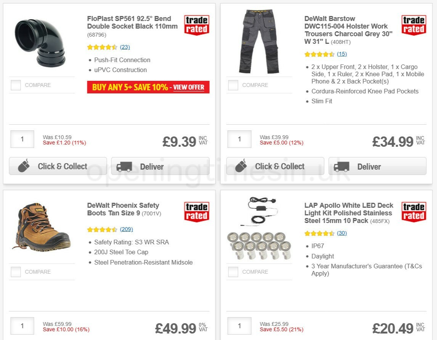
Task: Click the Trade Rated badge on FloPlast product
Action: pos(196,24)
